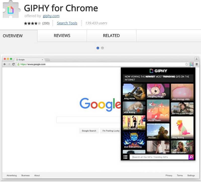Click the yellow macOS minimize dot
Viewport: 201px width, 182px height.
[8, 59]
